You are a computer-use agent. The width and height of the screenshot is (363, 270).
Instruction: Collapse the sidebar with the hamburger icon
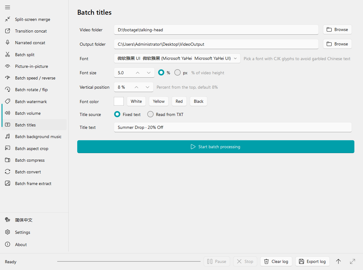(7, 7)
